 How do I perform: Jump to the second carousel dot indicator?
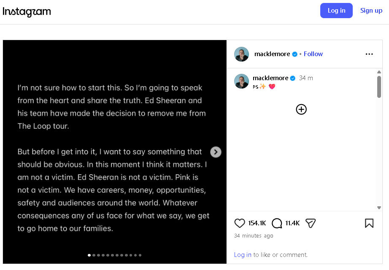pos(94,255)
